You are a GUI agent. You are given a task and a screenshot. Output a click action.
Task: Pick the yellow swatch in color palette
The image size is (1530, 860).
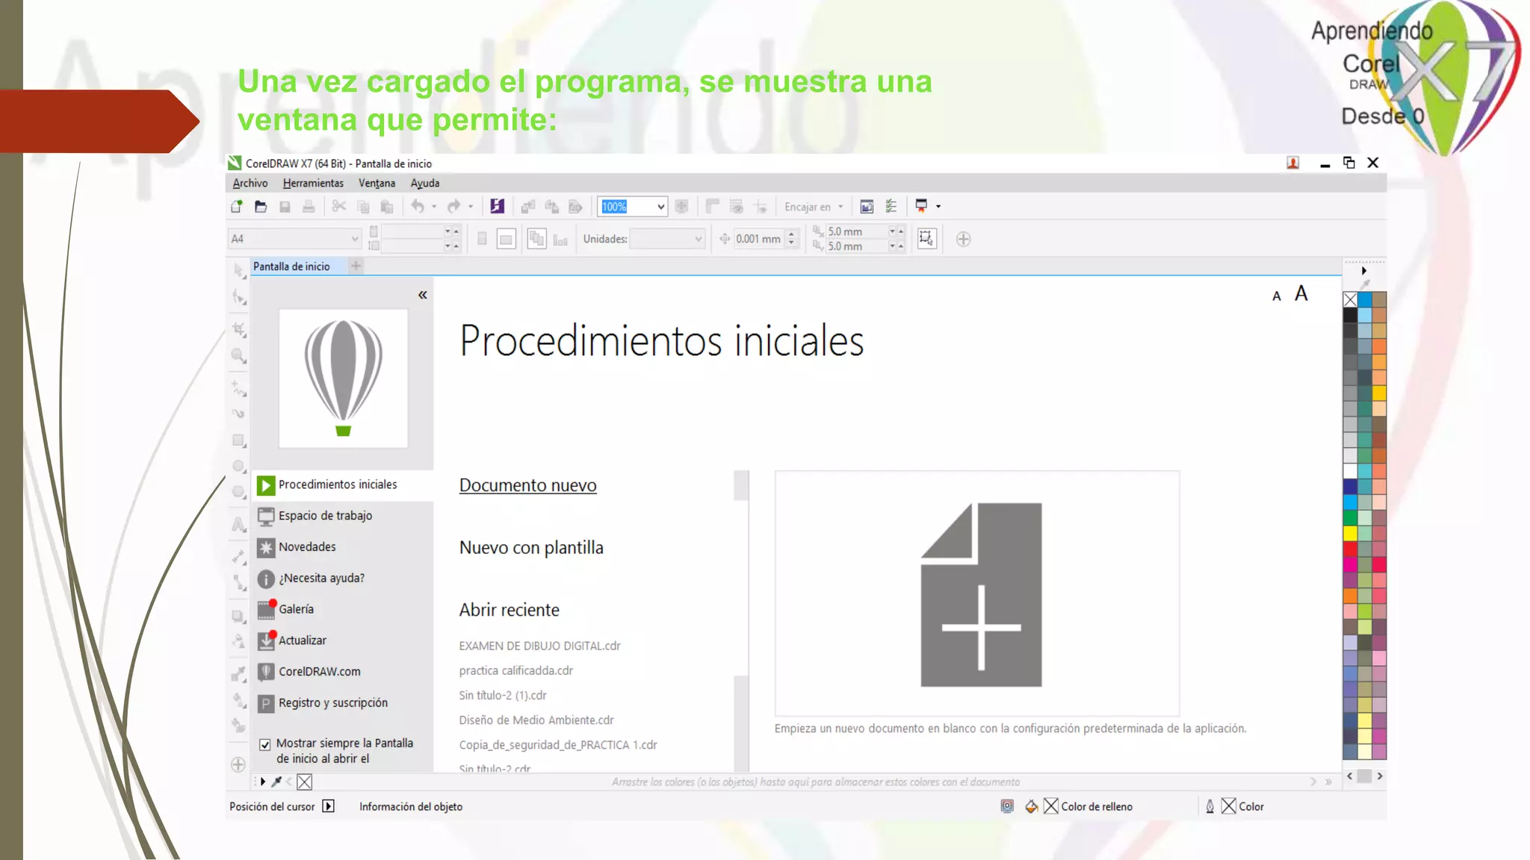click(1350, 533)
